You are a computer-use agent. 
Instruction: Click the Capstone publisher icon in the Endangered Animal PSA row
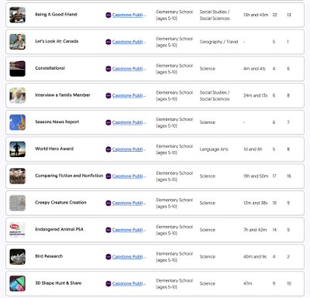(108, 230)
